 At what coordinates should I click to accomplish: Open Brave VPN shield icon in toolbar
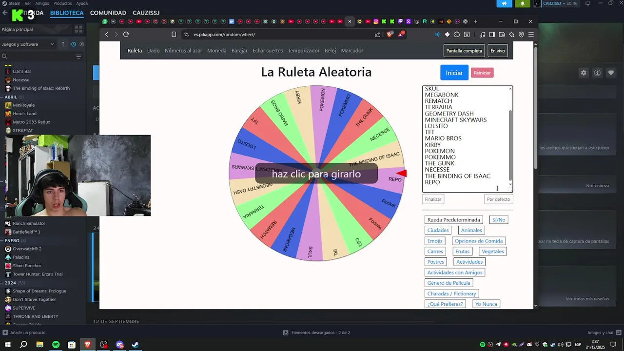[521, 35]
